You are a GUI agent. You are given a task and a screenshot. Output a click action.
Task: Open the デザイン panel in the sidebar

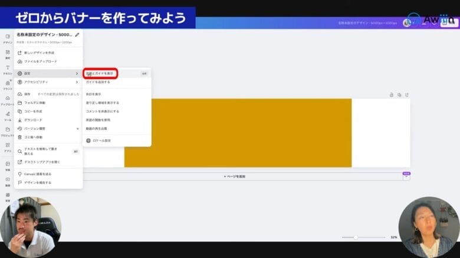coord(8,39)
